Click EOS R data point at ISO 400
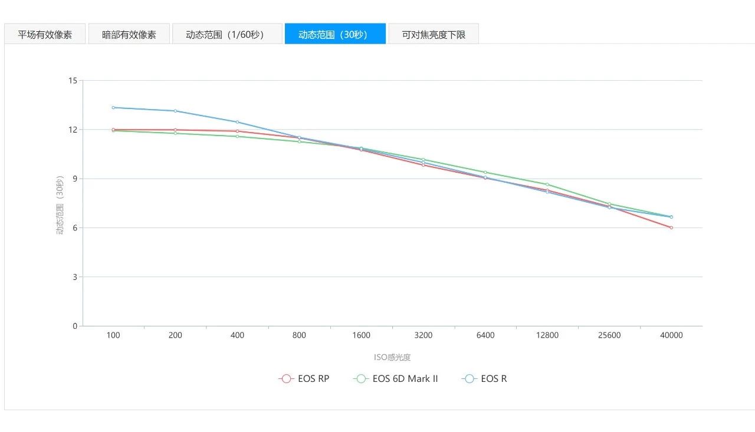This screenshot has height=432, width=755. click(x=237, y=122)
